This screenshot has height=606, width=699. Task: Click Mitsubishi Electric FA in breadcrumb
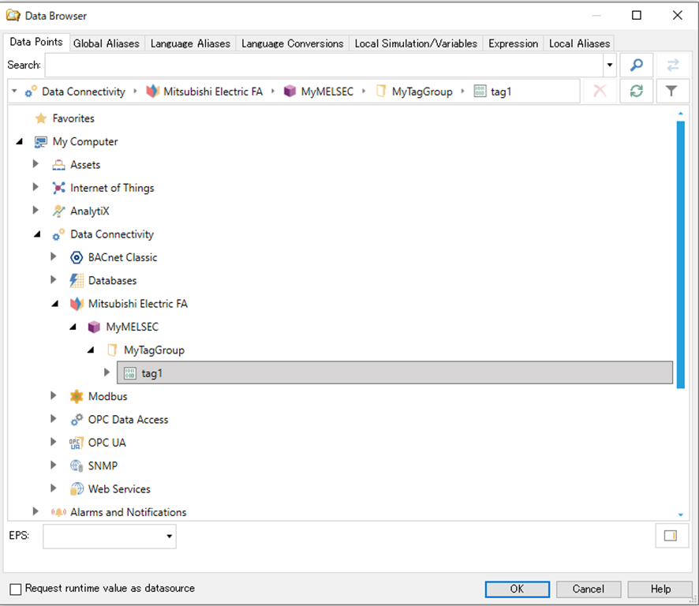click(213, 92)
